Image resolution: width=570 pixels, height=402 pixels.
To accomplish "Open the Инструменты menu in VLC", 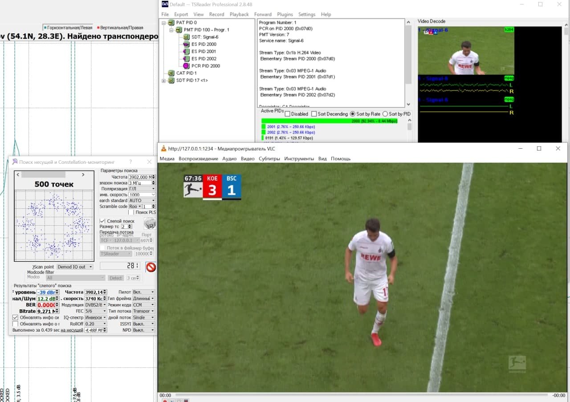I will click(299, 158).
